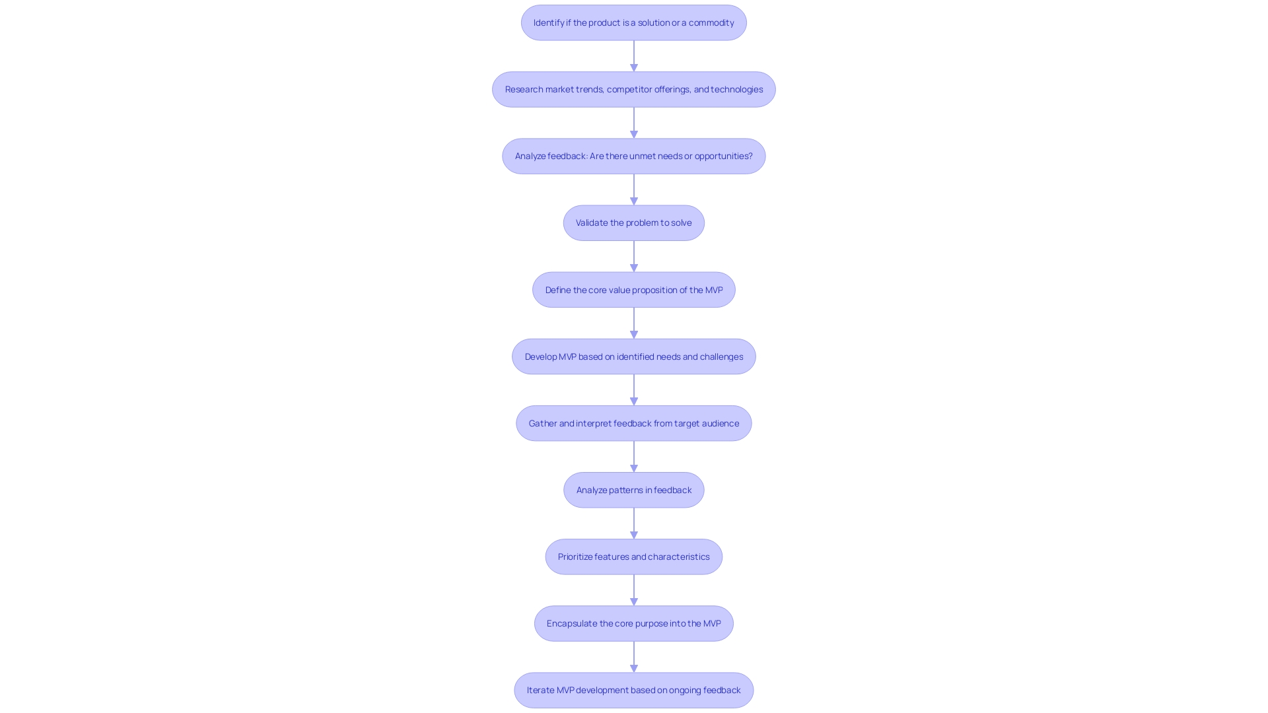Click the 'Gather and interpret feedback' process node

click(x=634, y=423)
